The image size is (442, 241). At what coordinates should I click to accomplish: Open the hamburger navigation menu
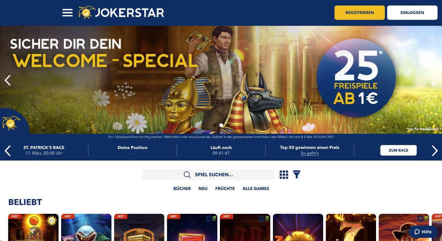tap(67, 12)
